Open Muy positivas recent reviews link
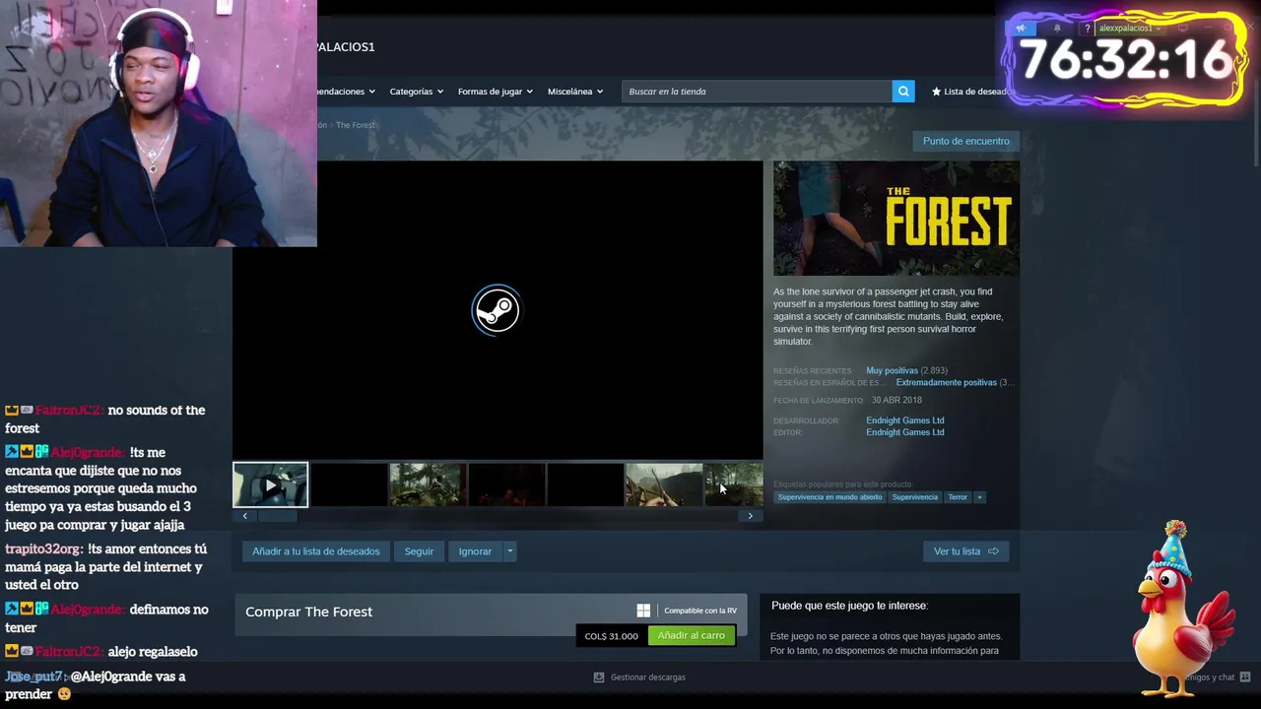The height and width of the screenshot is (709, 1261). tap(892, 370)
